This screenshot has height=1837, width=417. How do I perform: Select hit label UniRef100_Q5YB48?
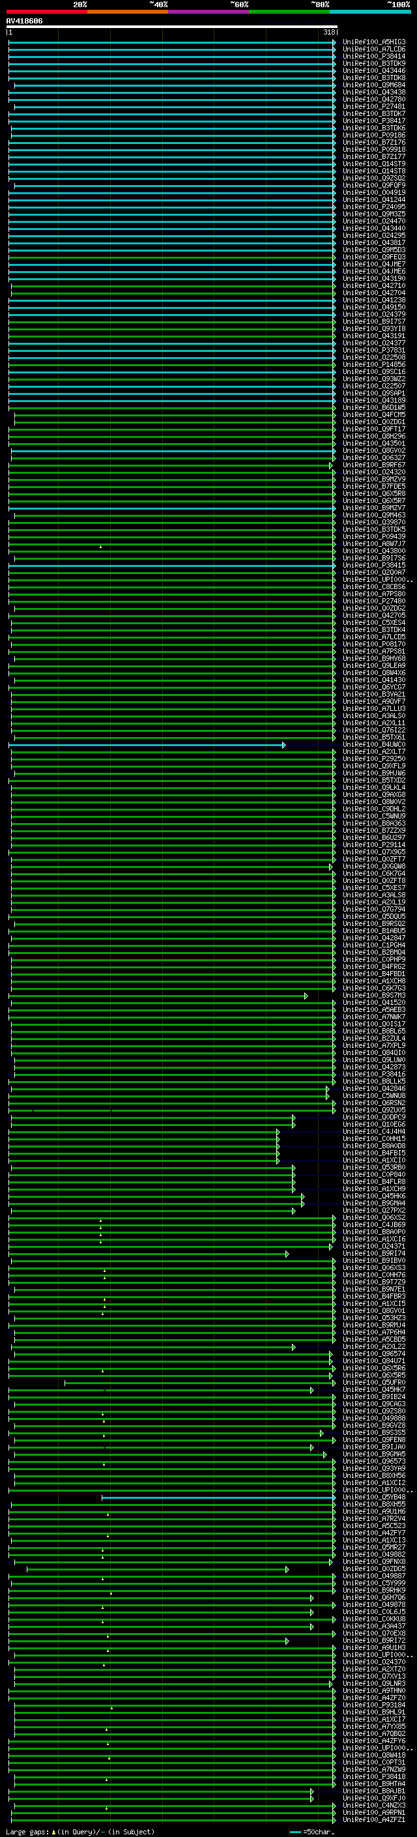(x=374, y=1497)
